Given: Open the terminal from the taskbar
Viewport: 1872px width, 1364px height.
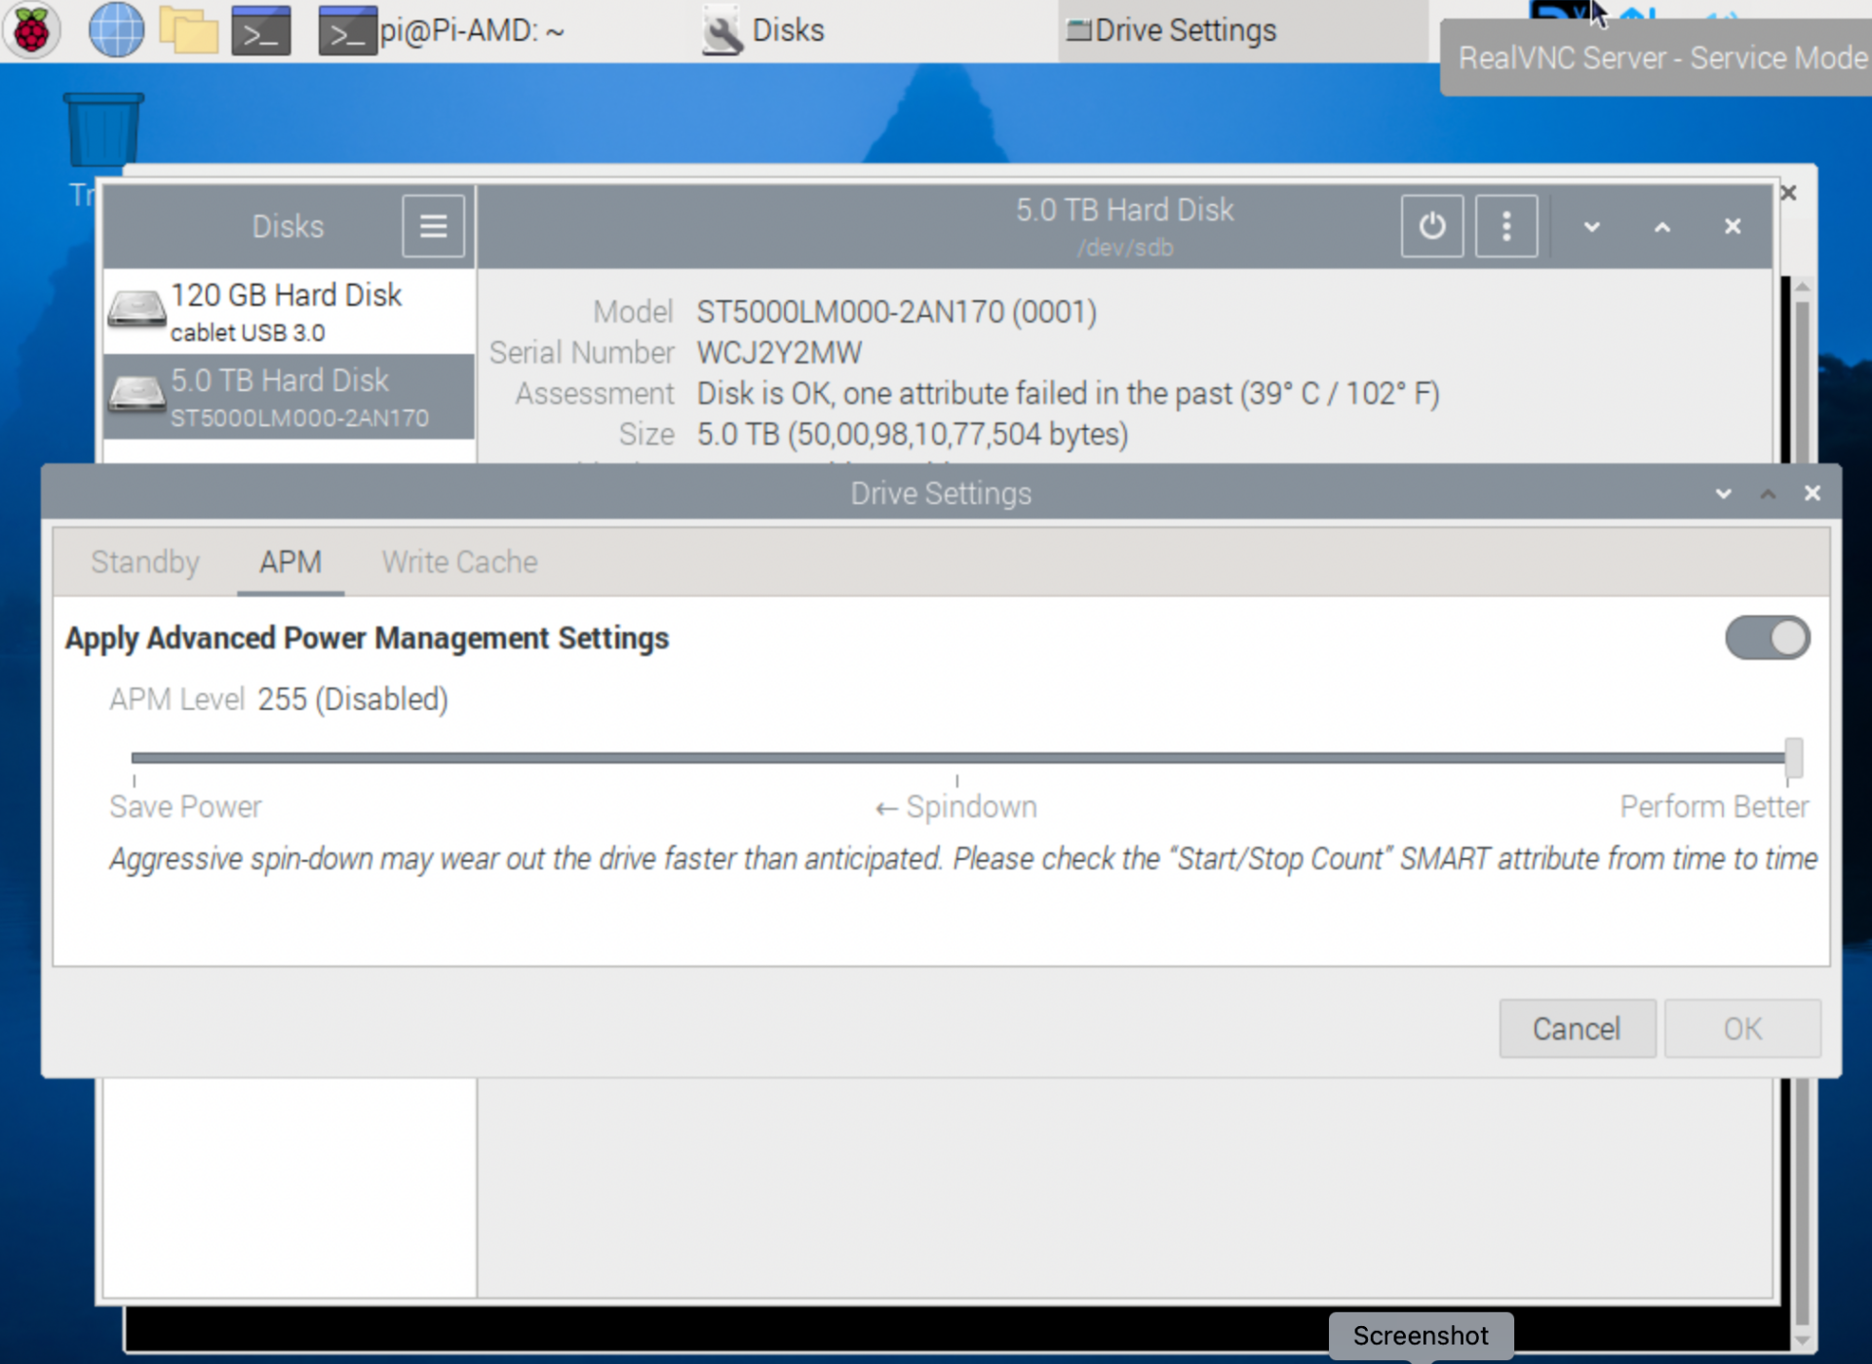Looking at the screenshot, I should [x=259, y=29].
